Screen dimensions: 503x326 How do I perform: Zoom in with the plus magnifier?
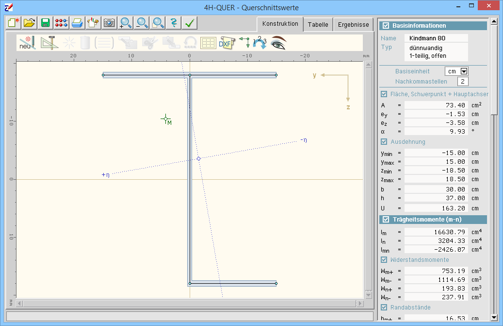click(x=126, y=23)
